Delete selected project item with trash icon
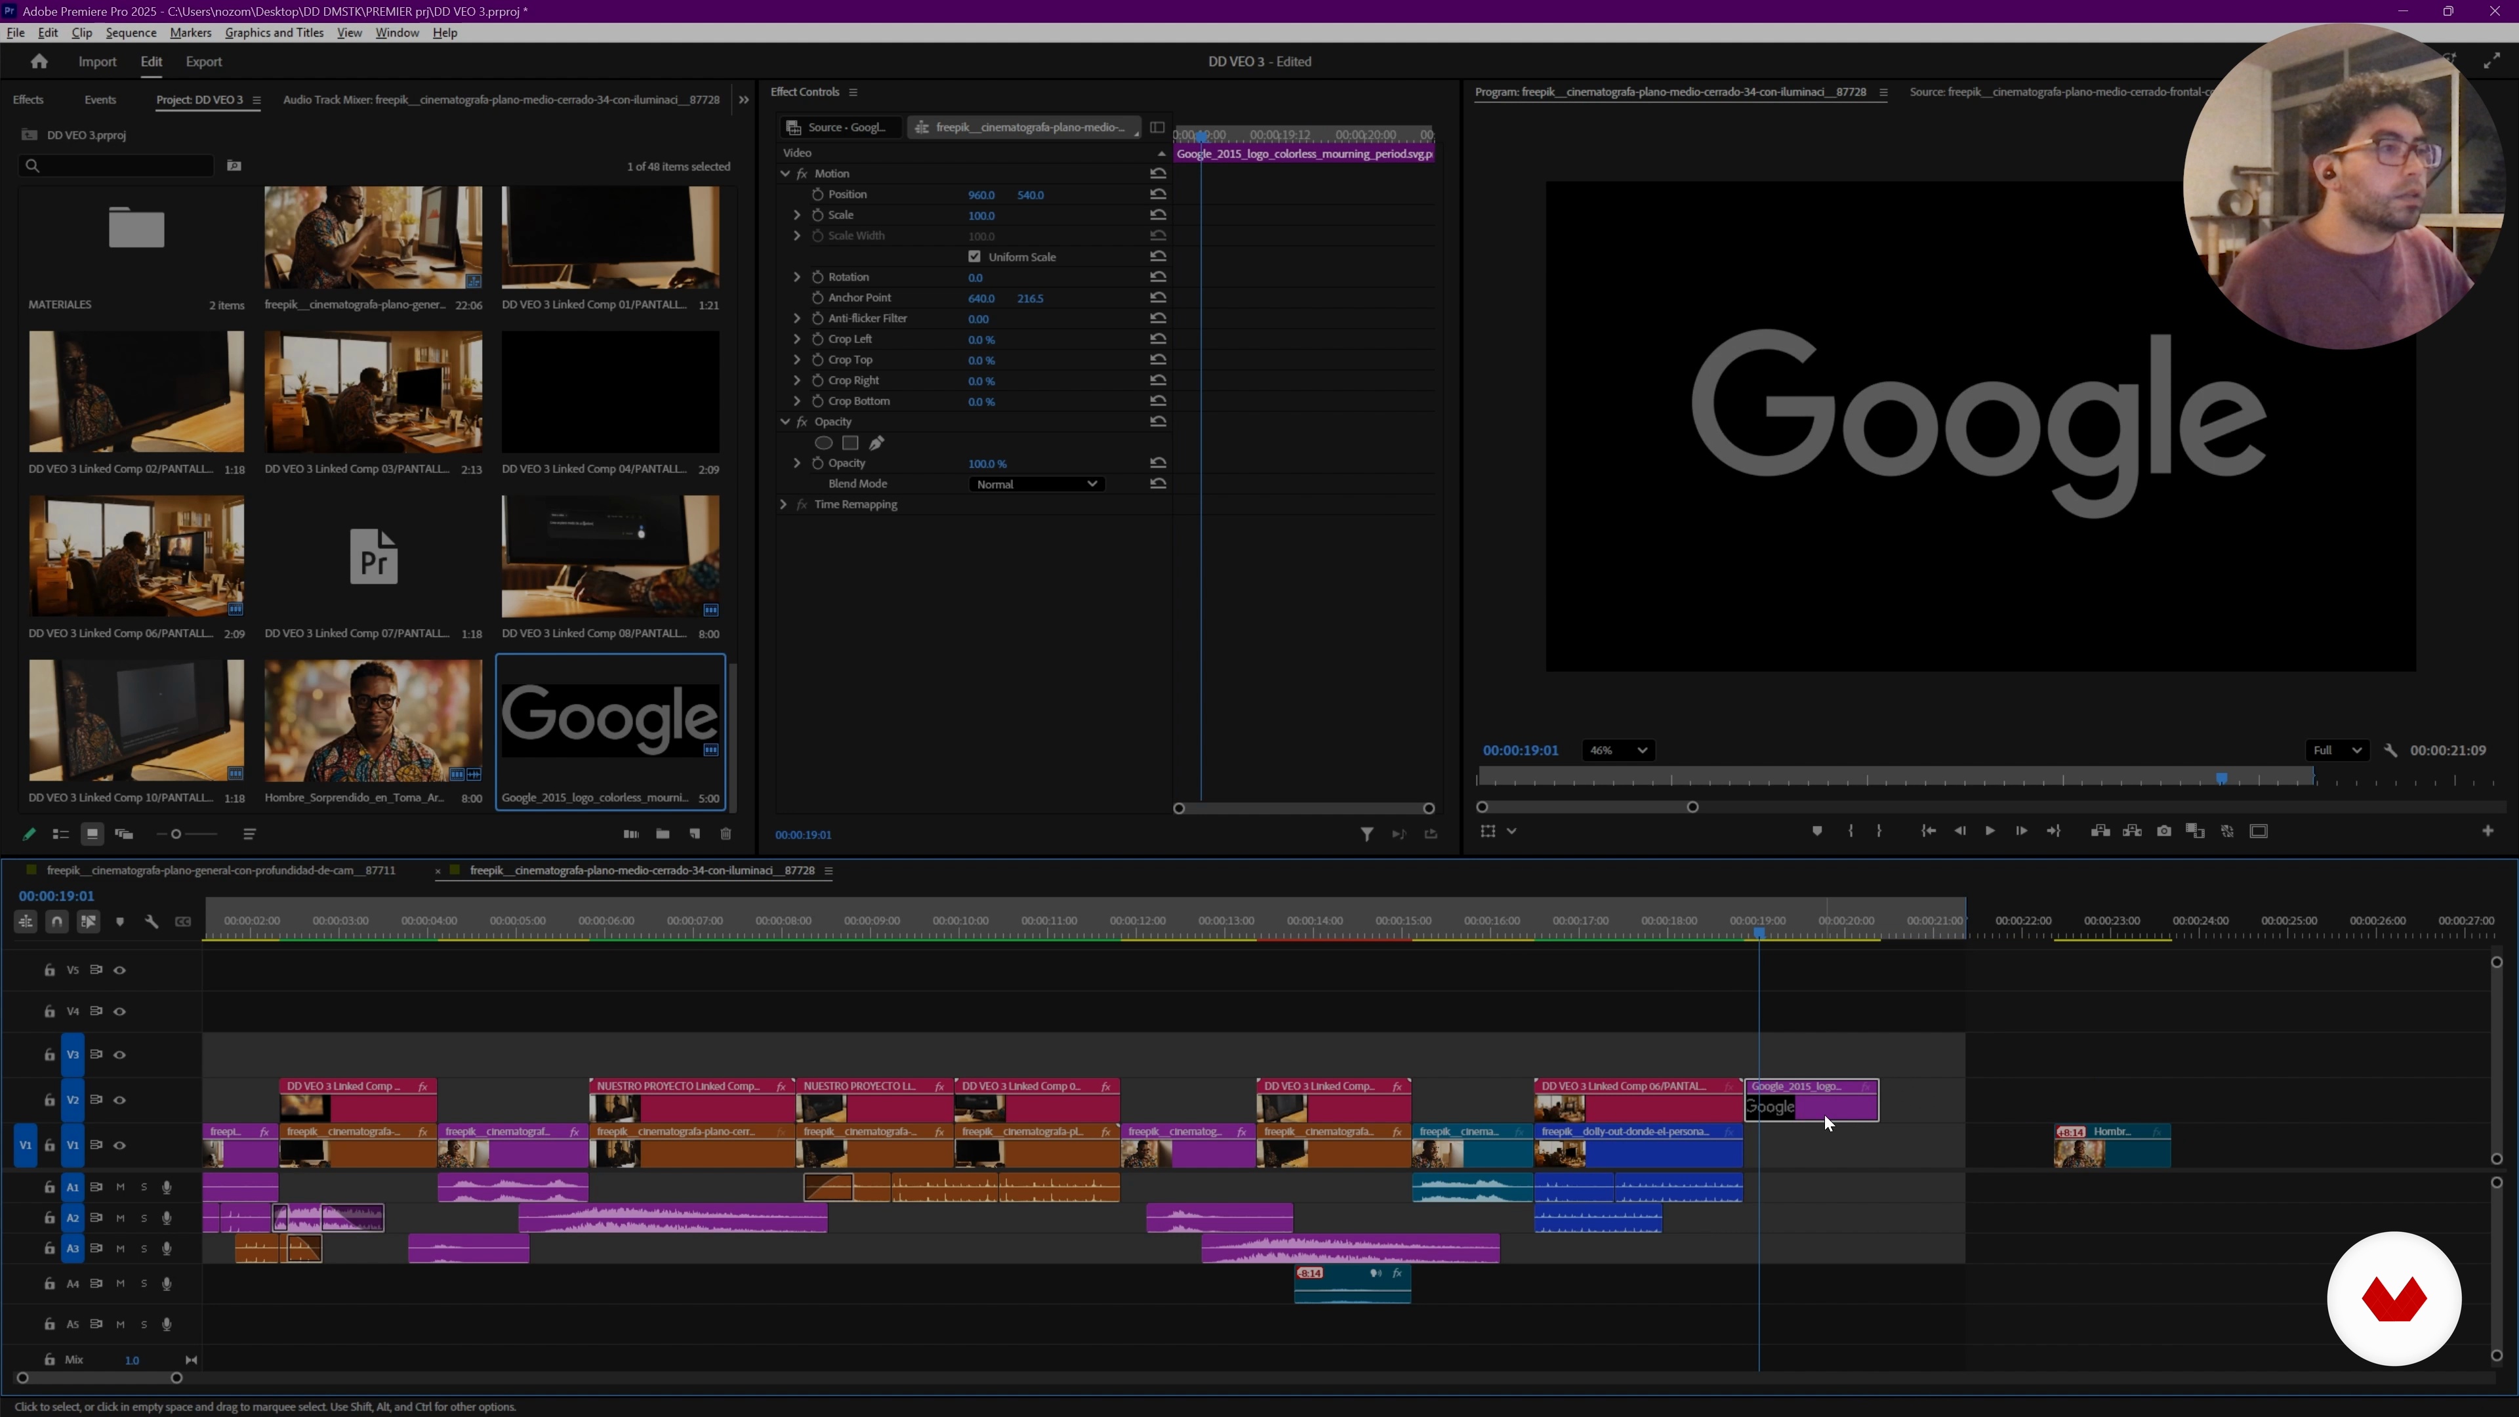The height and width of the screenshot is (1417, 2519). point(726,834)
